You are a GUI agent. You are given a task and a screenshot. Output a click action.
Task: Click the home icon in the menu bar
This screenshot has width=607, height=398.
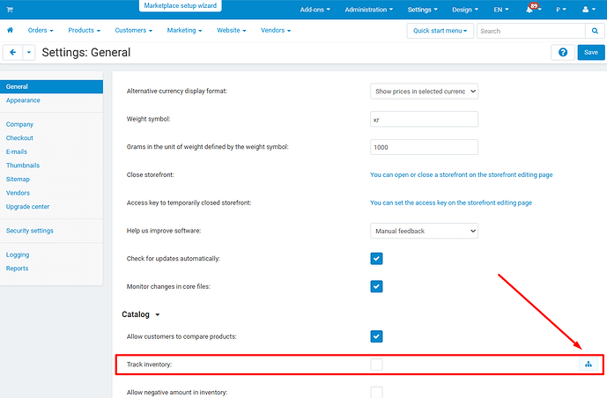pyautogui.click(x=11, y=30)
